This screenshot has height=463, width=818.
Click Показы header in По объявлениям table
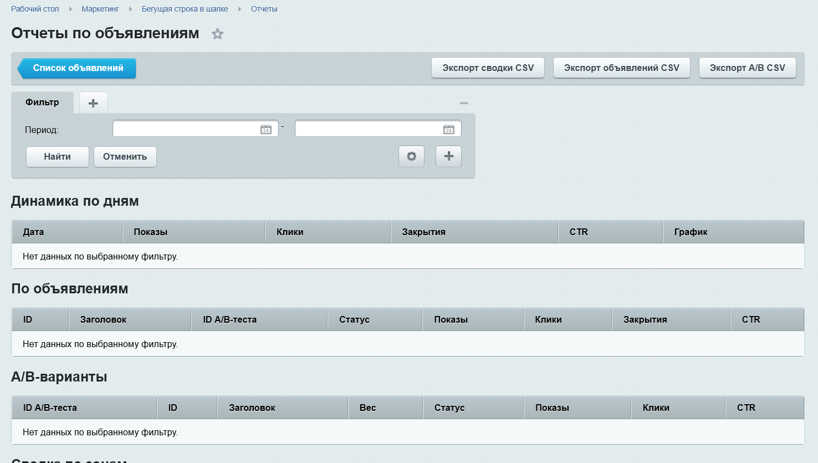pyautogui.click(x=473, y=319)
